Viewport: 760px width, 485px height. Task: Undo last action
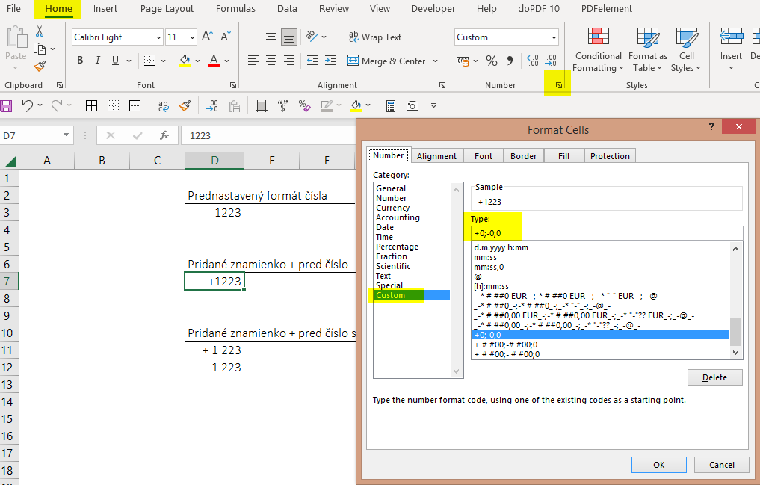point(28,105)
